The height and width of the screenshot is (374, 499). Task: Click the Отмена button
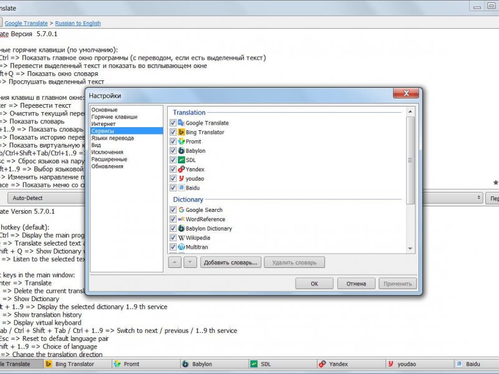tap(356, 284)
